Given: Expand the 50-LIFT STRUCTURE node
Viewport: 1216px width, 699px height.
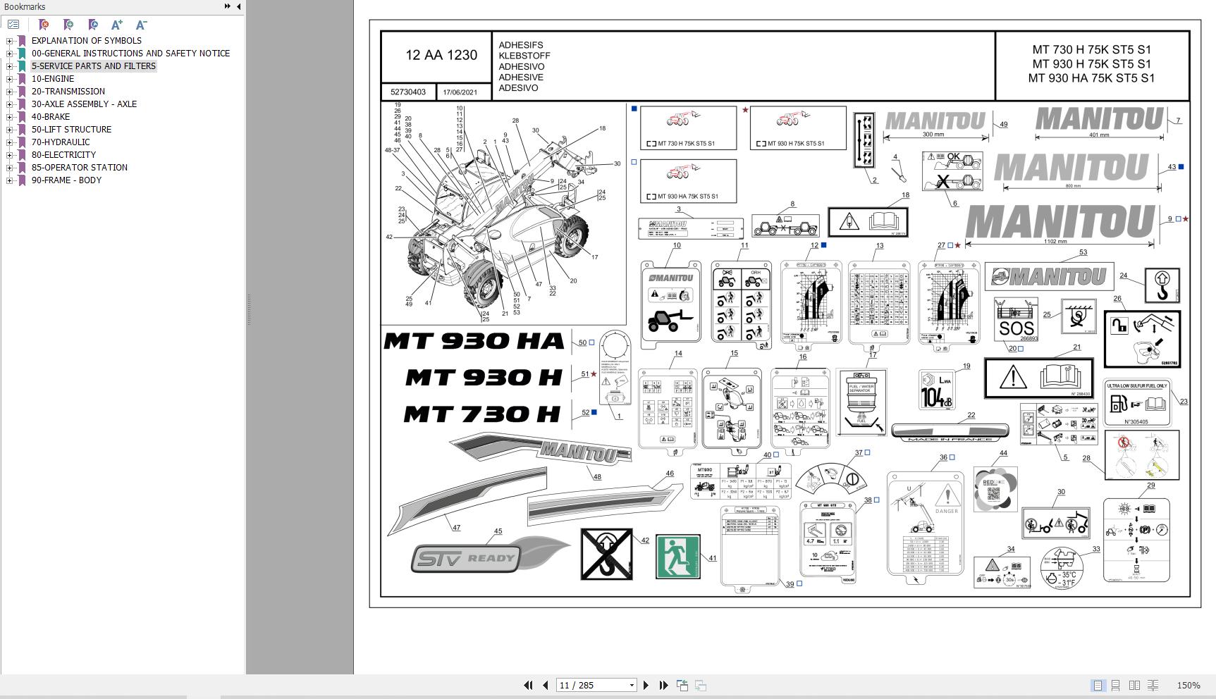Looking at the screenshot, I should pos(10,130).
